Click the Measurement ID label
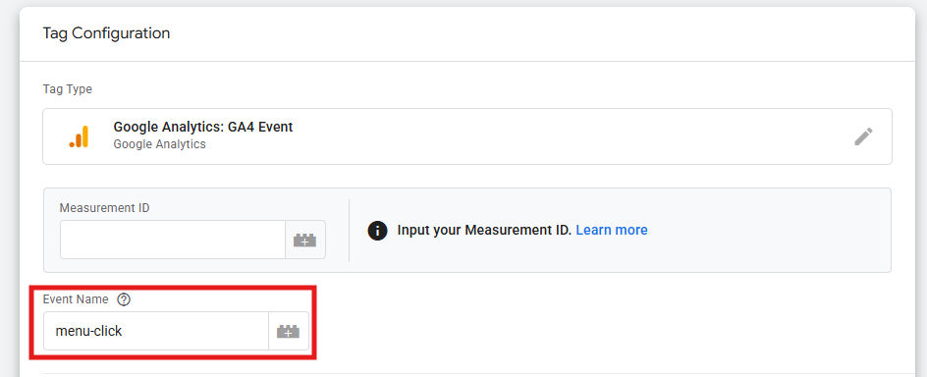 tap(105, 208)
